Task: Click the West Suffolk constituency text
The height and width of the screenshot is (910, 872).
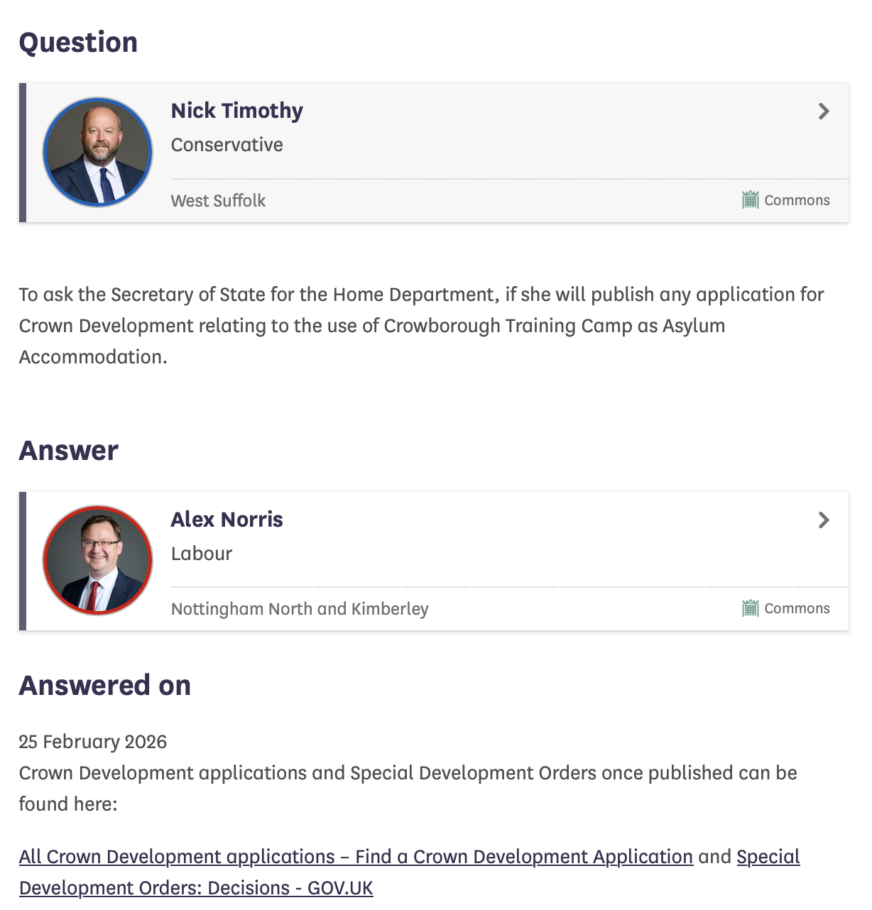Action: pyautogui.click(x=218, y=201)
